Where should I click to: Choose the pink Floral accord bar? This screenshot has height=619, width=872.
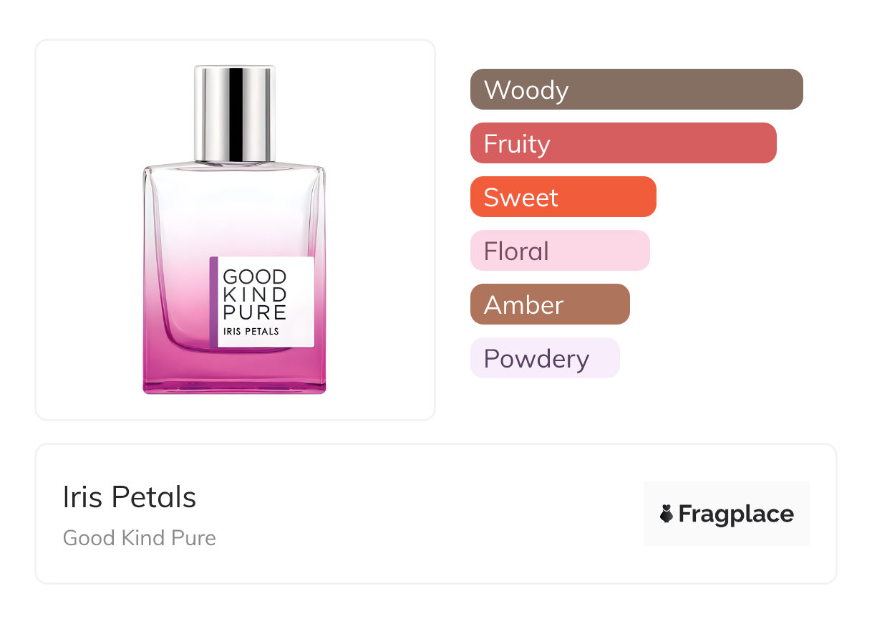[x=559, y=251]
